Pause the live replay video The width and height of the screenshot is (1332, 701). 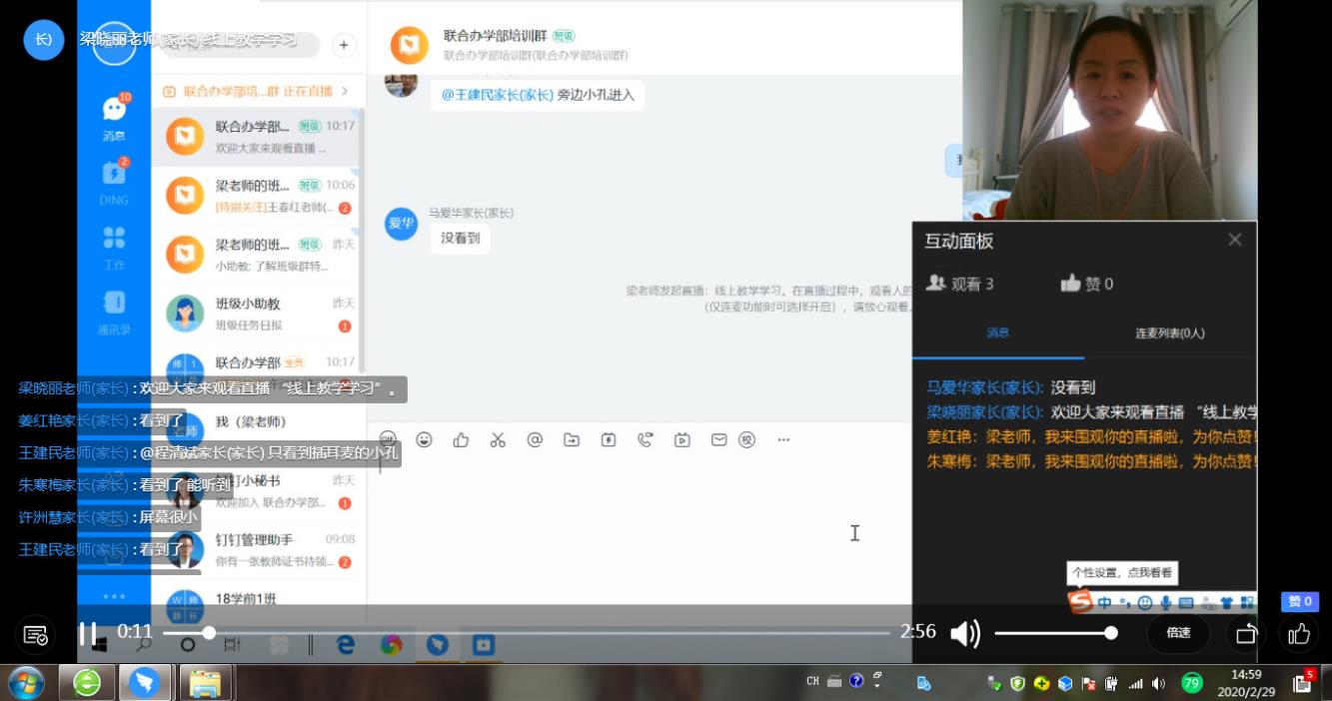coord(88,633)
